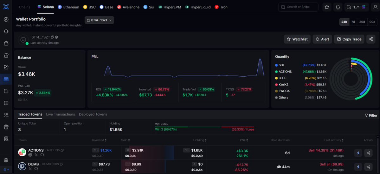Click the DUMB token logo
Image resolution: width=380 pixels, height=174 pixels.
(22, 166)
